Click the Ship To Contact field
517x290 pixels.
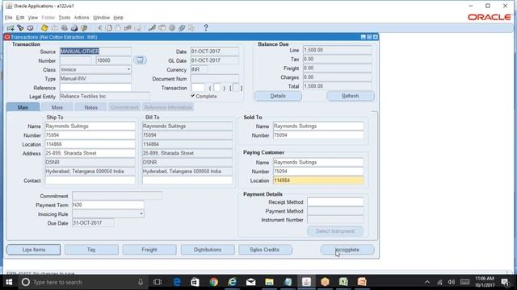click(x=90, y=180)
